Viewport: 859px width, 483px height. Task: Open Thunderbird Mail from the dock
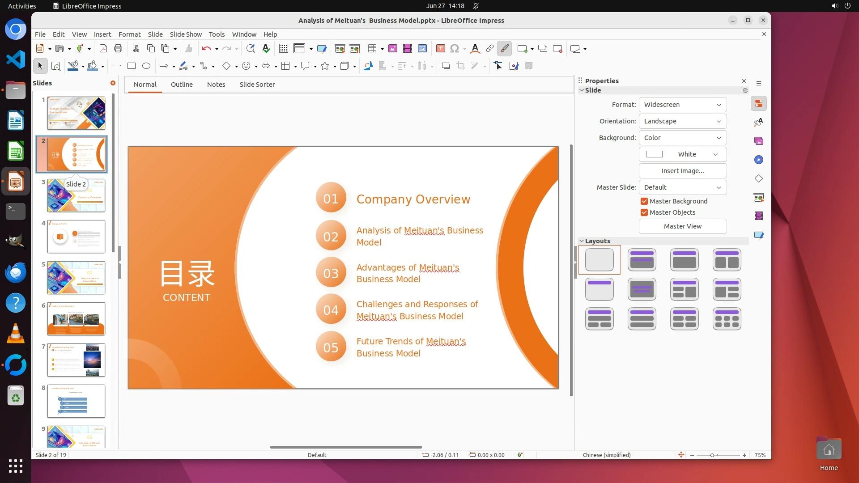(x=16, y=272)
